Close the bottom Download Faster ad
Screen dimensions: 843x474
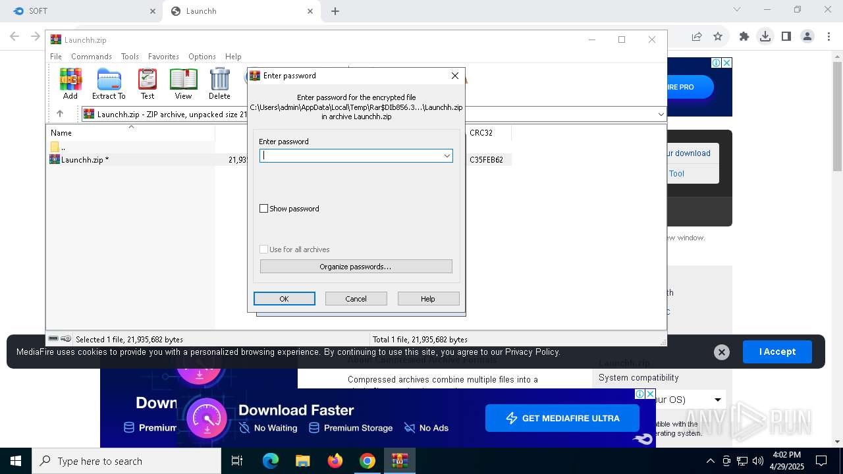(x=651, y=394)
